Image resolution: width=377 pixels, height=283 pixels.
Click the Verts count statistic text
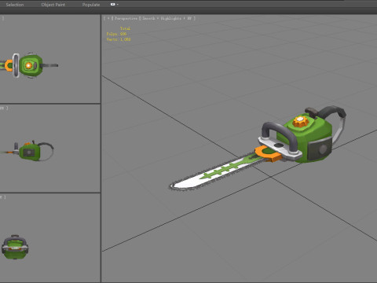[x=119, y=39]
